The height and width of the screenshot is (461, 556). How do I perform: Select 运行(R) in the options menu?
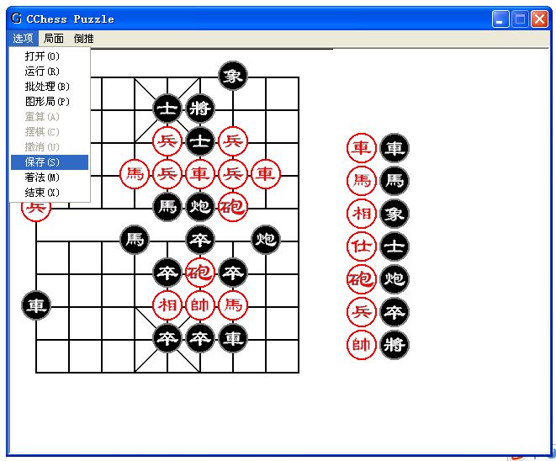pos(42,71)
